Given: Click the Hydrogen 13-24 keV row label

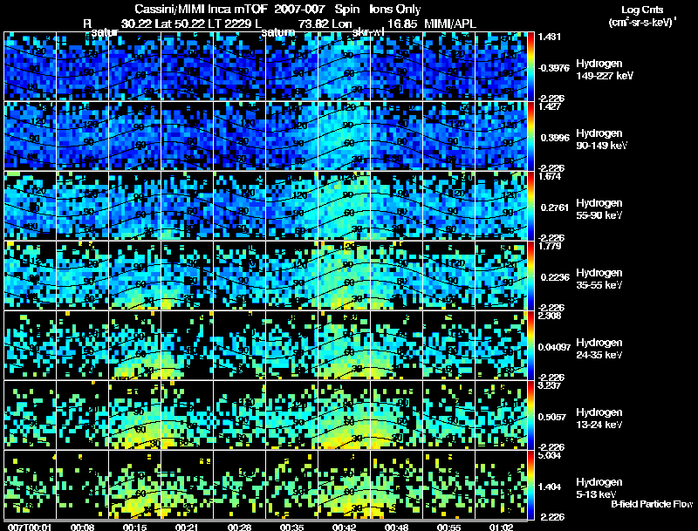Looking at the screenshot, I should (x=599, y=419).
